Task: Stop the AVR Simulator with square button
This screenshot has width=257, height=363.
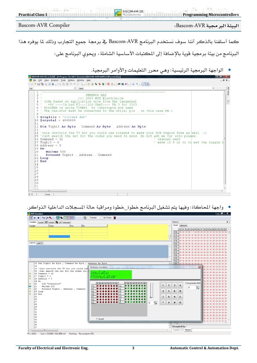Action: click(x=38, y=218)
